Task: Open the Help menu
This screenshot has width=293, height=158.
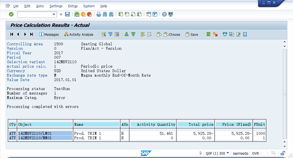Action: (104, 6)
